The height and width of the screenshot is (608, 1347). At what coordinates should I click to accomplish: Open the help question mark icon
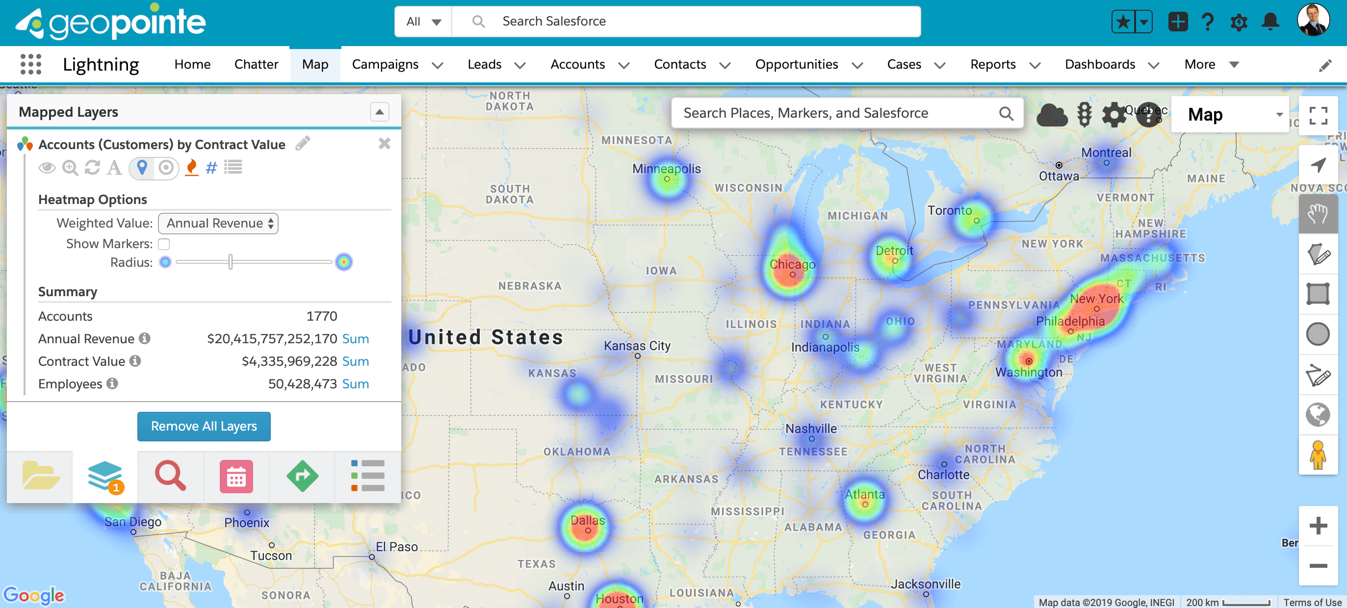(x=1207, y=22)
